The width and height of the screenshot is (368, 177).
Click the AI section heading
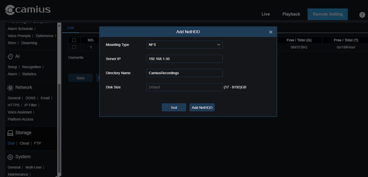click(17, 56)
